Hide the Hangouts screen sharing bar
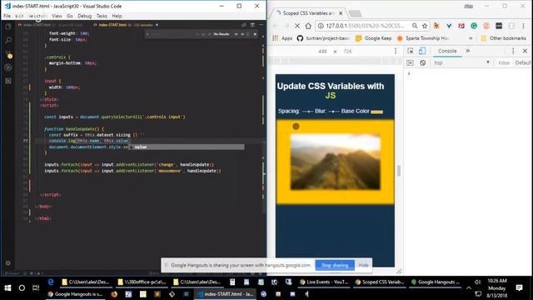Viewport: 533px width, 300px height. click(x=363, y=265)
